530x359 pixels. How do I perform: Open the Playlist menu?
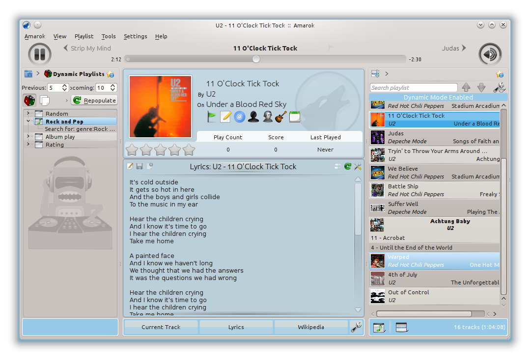tap(84, 36)
